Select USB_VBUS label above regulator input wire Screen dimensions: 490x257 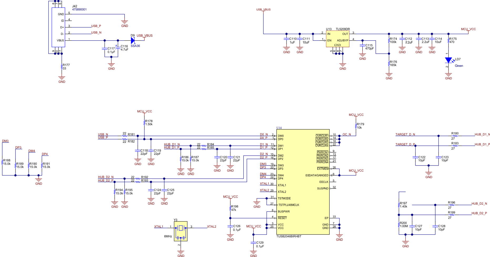[x=263, y=9]
